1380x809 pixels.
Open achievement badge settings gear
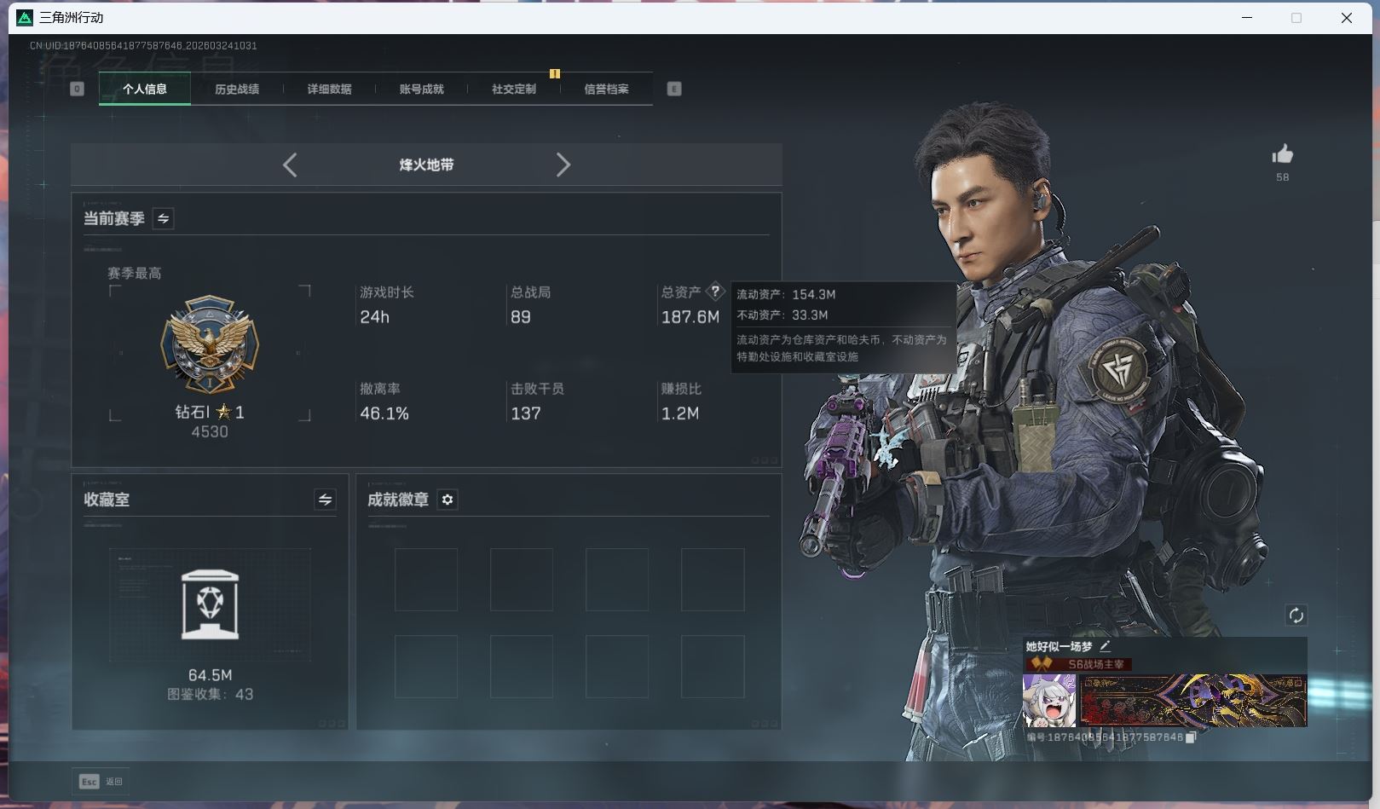click(x=447, y=500)
